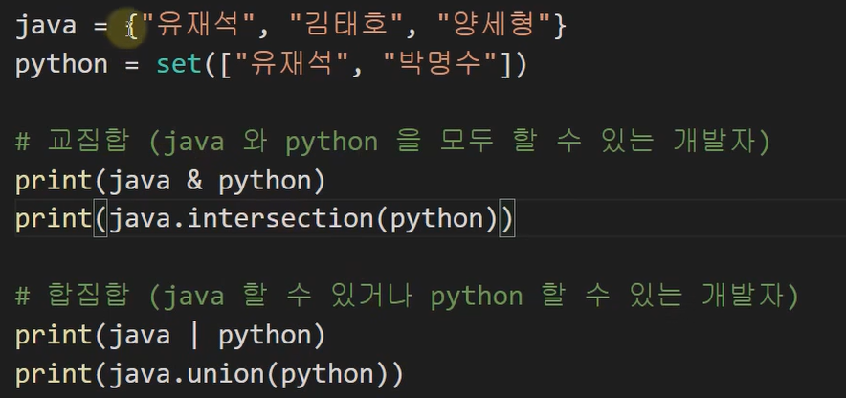Click the word 개발자 in the 교집합 comment

(714, 142)
